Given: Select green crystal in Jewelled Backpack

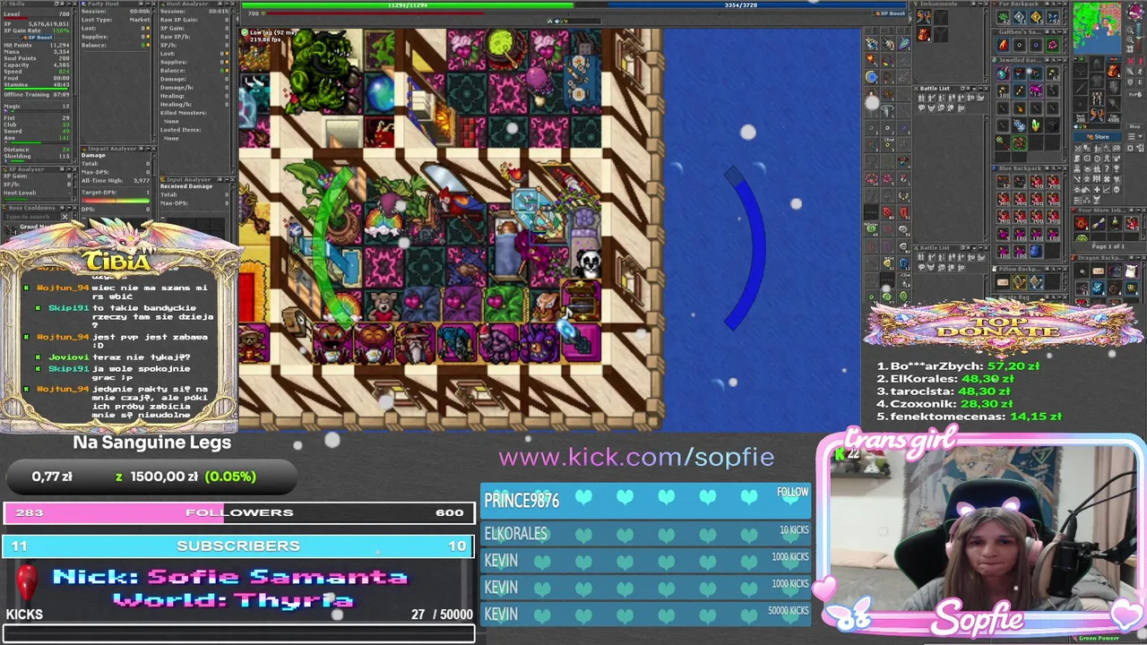Looking at the screenshot, I should click(1036, 125).
